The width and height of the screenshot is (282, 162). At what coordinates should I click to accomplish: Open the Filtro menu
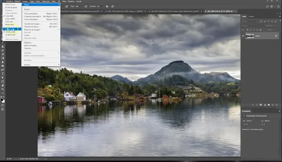tap(54, 1)
